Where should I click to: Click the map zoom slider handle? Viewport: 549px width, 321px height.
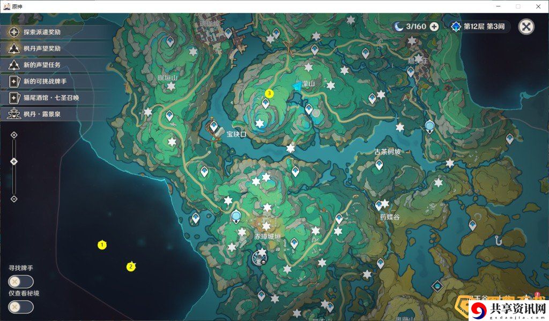tap(14, 162)
